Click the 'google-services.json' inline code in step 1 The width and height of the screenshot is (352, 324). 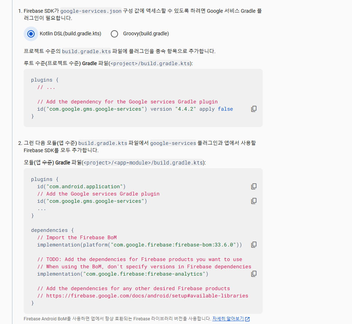coord(91,11)
